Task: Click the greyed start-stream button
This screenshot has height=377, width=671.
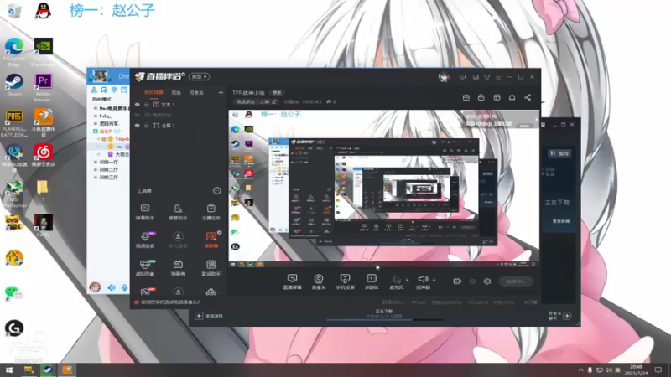Action: coord(516,281)
